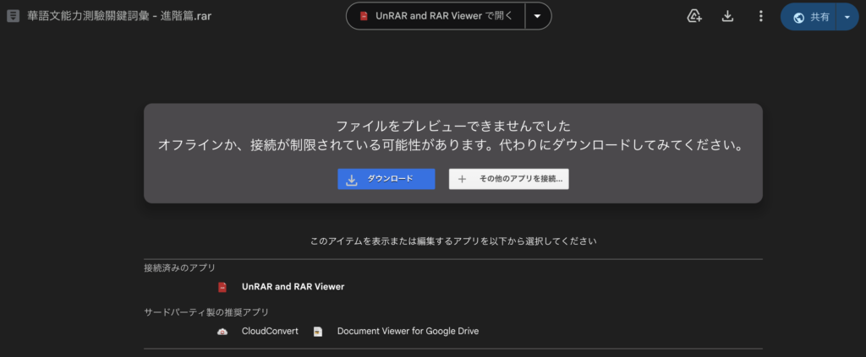Click the CloudConvert cloud icon
866x357 pixels.
(x=222, y=332)
